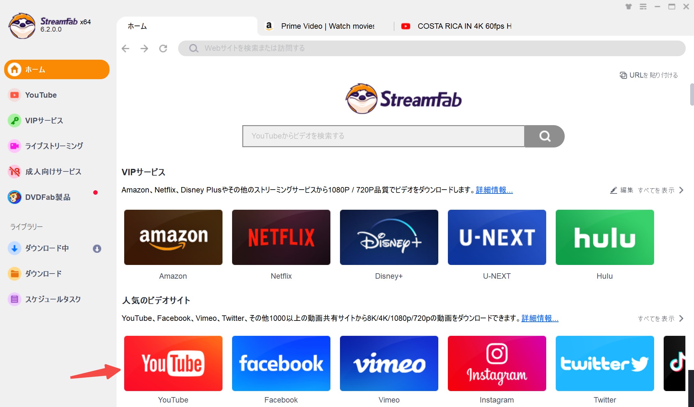694x407 pixels.
Task: Open the Disney+ service tile
Action: 389,237
